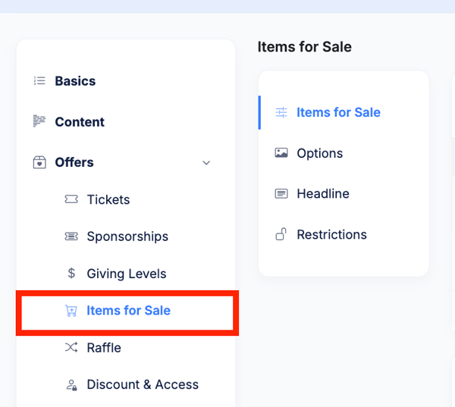
Task: Collapse the Offers section chevron
Action: tap(206, 162)
